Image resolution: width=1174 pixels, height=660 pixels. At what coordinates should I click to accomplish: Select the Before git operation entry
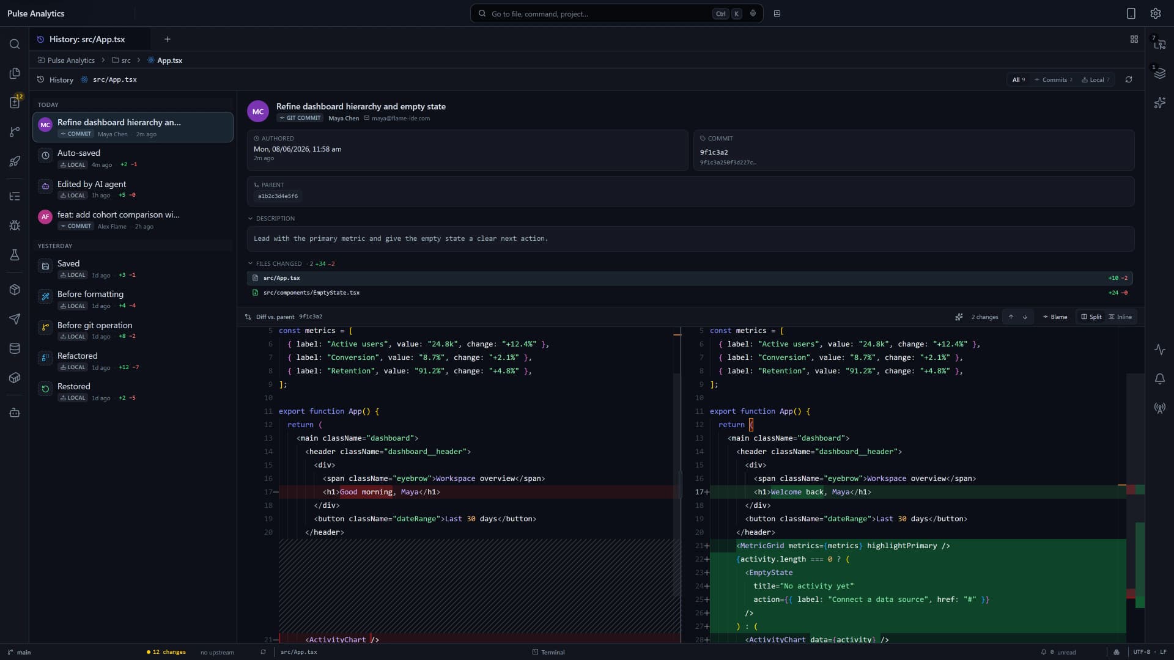coord(133,330)
